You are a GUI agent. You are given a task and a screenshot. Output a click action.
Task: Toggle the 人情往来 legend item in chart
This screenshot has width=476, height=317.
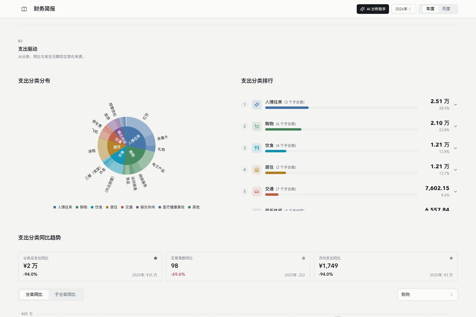(x=63, y=207)
